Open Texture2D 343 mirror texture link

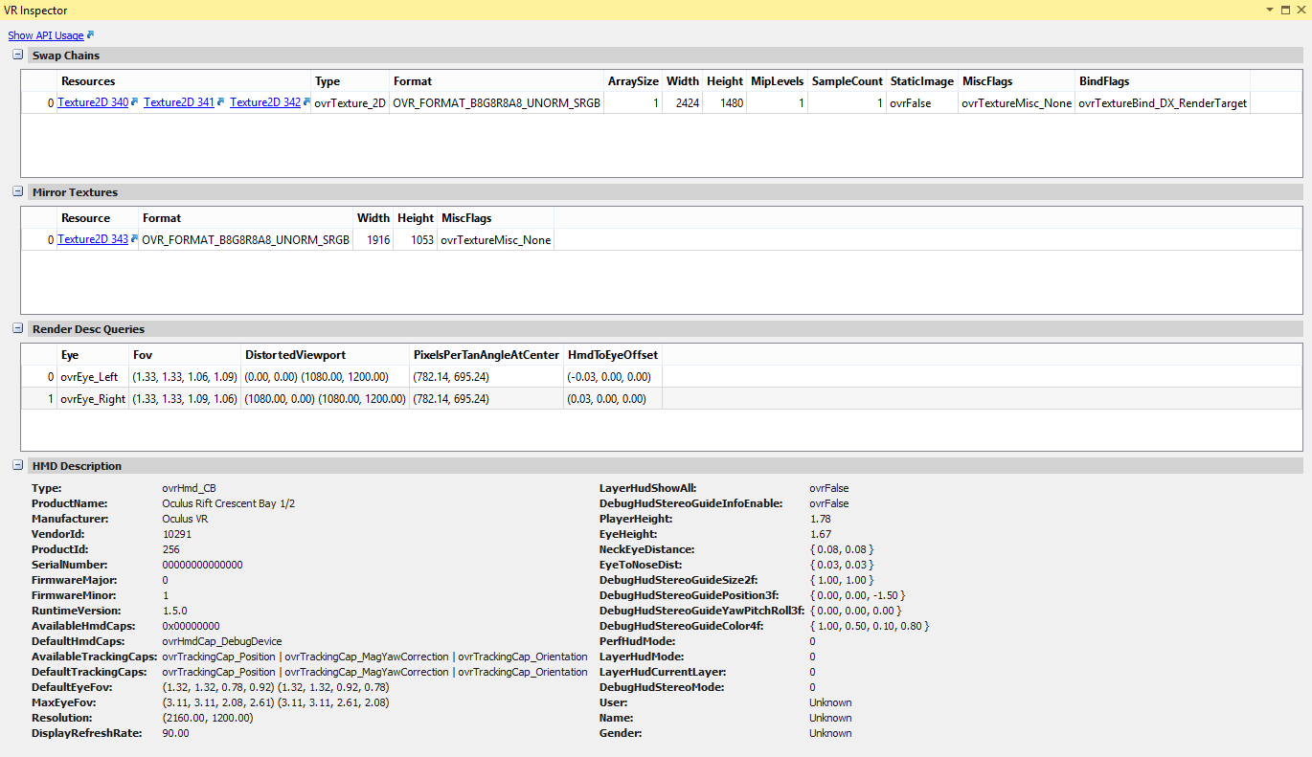[x=92, y=239]
